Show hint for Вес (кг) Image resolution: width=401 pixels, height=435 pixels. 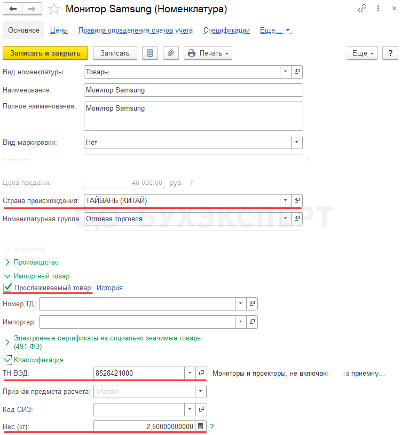tap(212, 426)
